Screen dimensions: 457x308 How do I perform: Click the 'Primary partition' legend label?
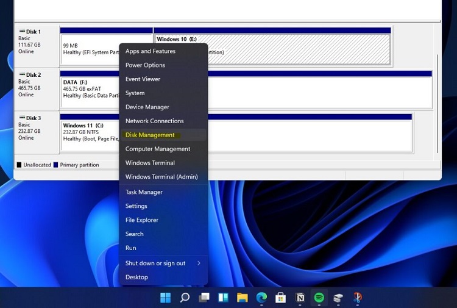(x=79, y=165)
